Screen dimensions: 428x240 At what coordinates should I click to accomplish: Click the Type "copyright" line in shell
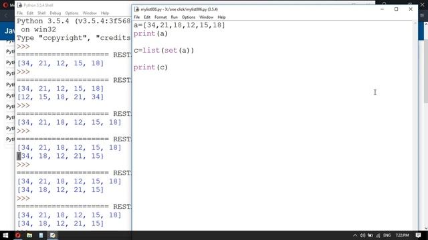(74, 38)
